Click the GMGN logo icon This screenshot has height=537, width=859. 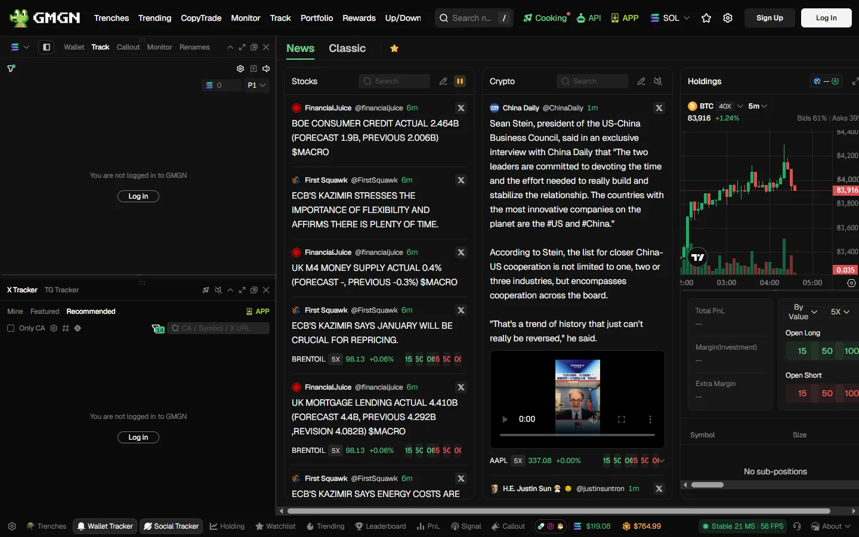[19, 18]
